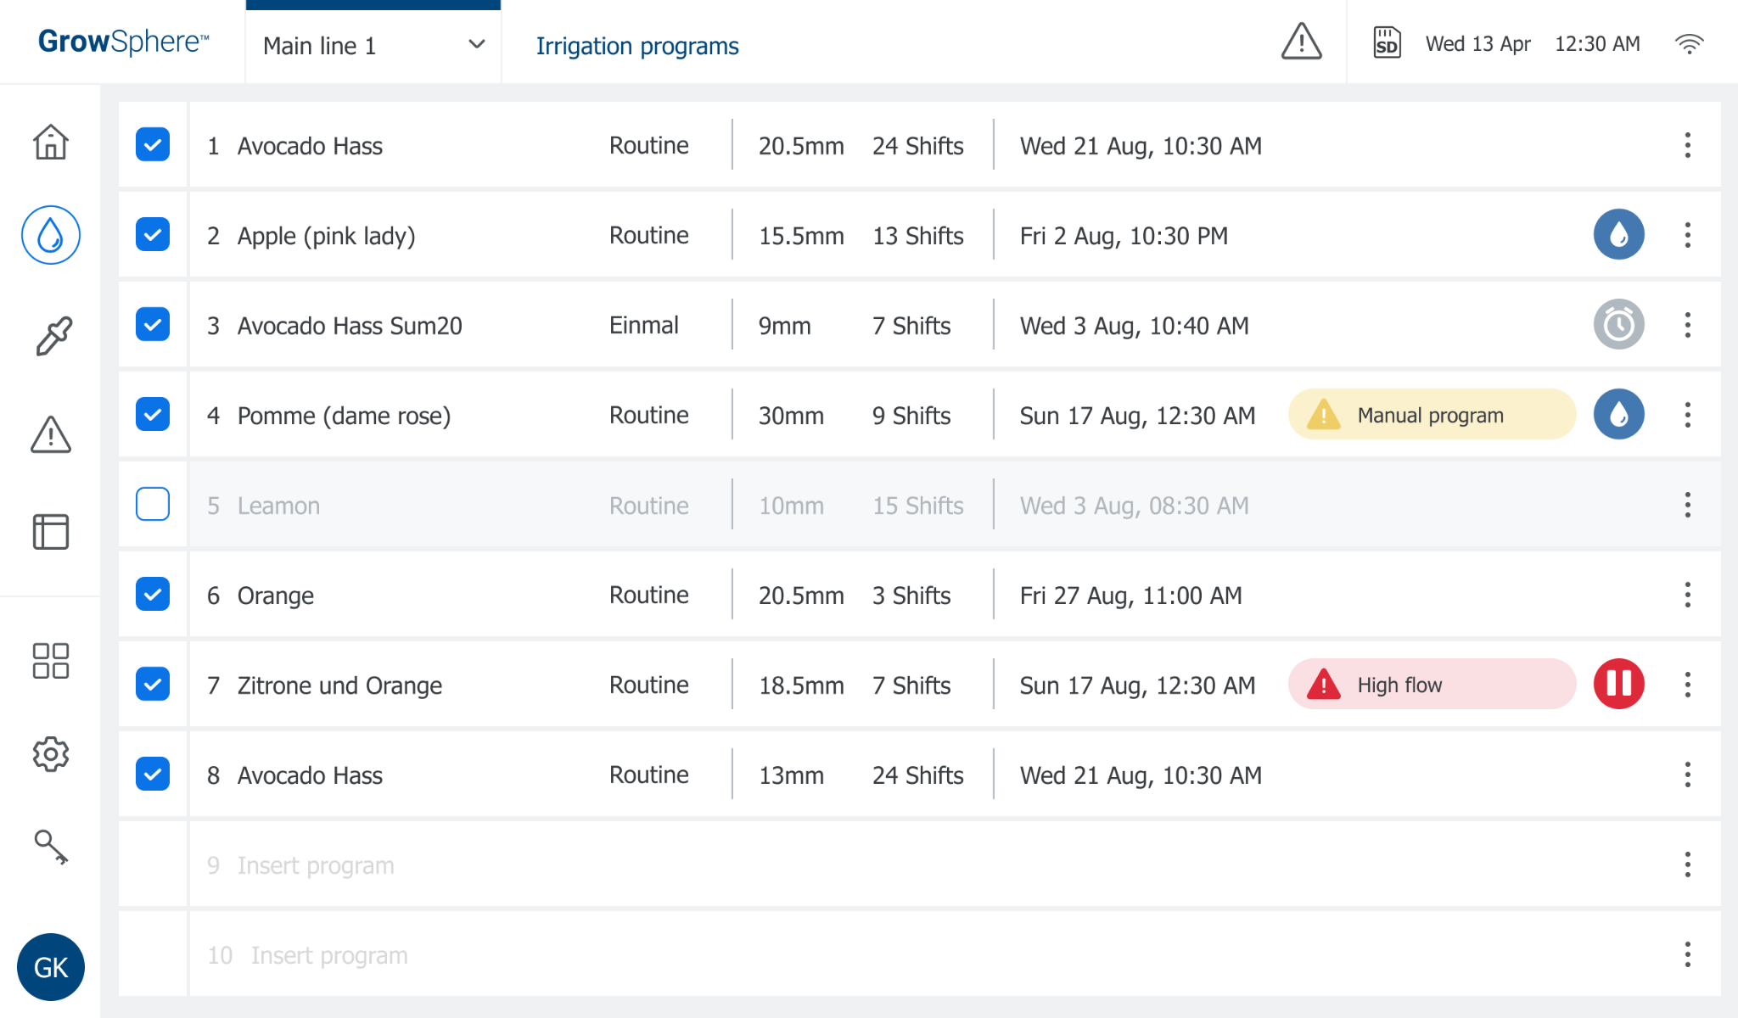Click the red pause icon for Zitrone und Orange
Image resolution: width=1738 pixels, height=1018 pixels.
1619,684
